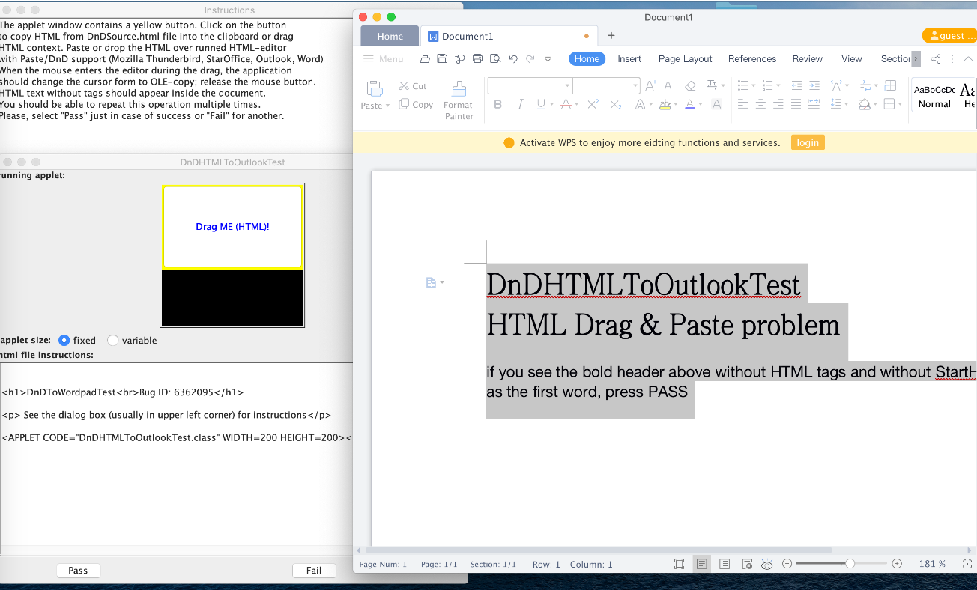
Task: Click the zoom slider handle
Action: pyautogui.click(x=850, y=564)
